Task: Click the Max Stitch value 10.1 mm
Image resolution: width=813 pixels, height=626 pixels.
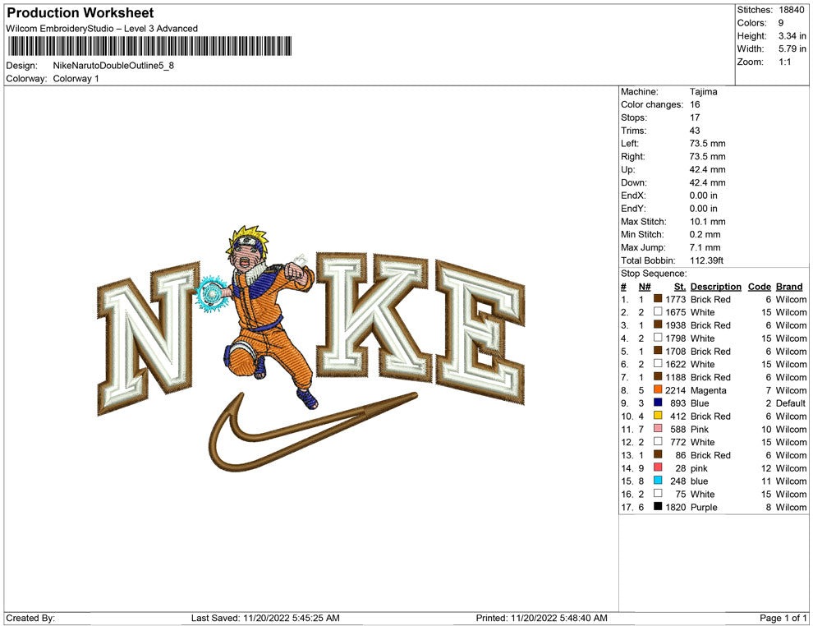Action: pos(707,222)
